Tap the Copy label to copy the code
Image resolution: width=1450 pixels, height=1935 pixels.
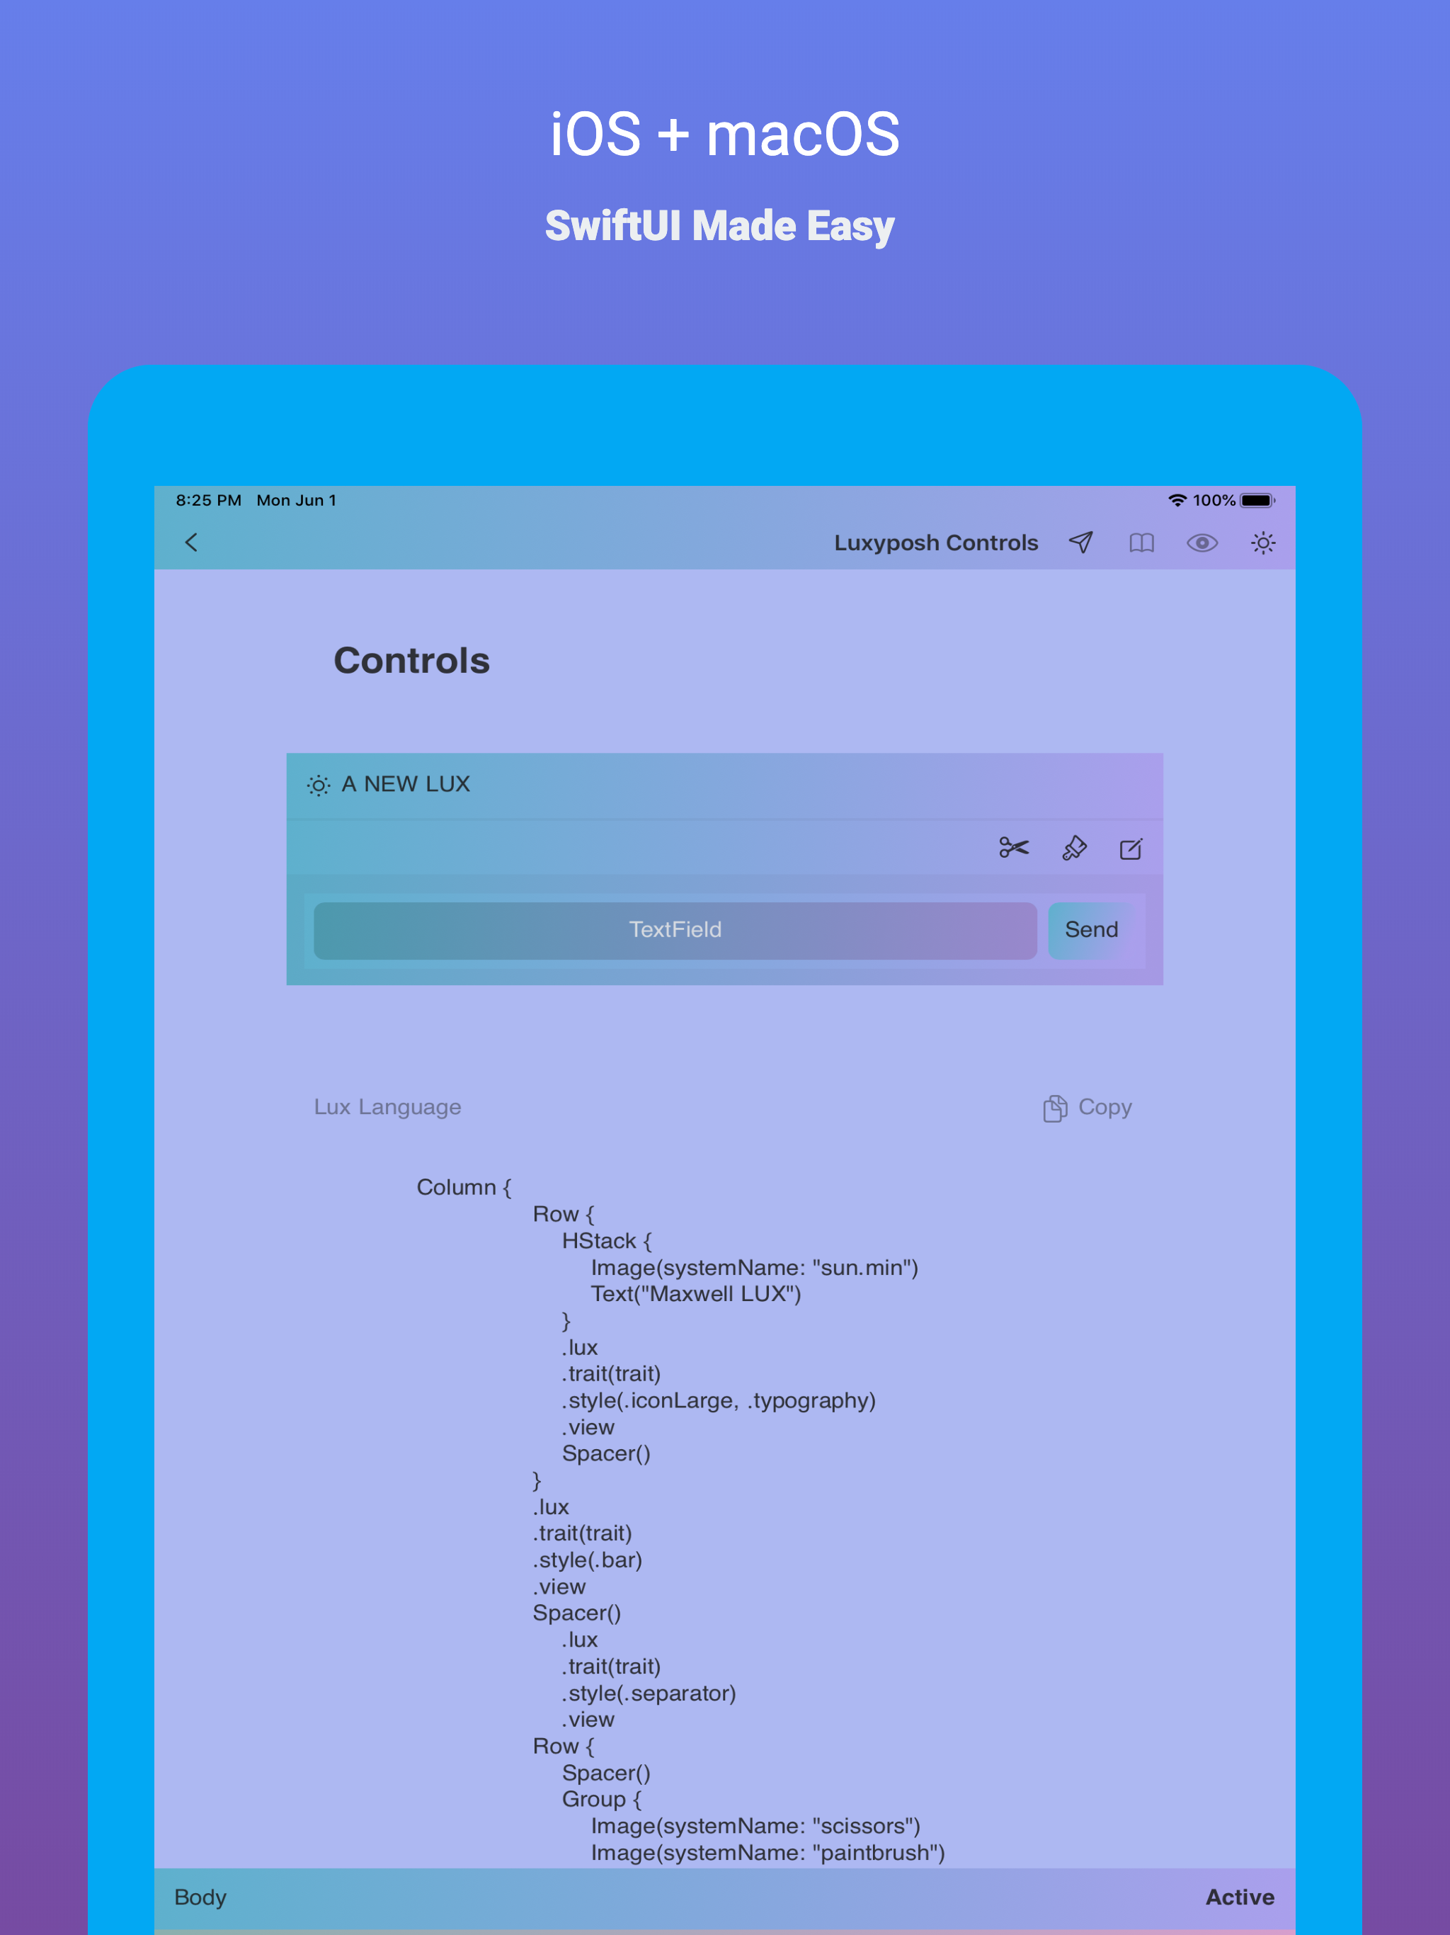1105,1108
